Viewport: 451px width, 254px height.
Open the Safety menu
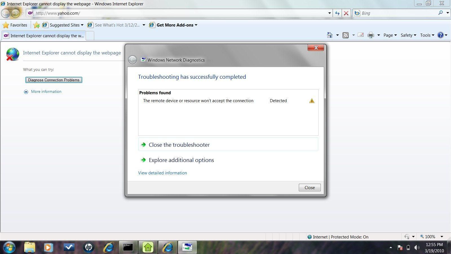pyautogui.click(x=408, y=35)
